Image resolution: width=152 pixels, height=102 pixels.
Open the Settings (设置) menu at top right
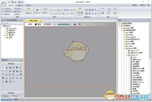142,5
